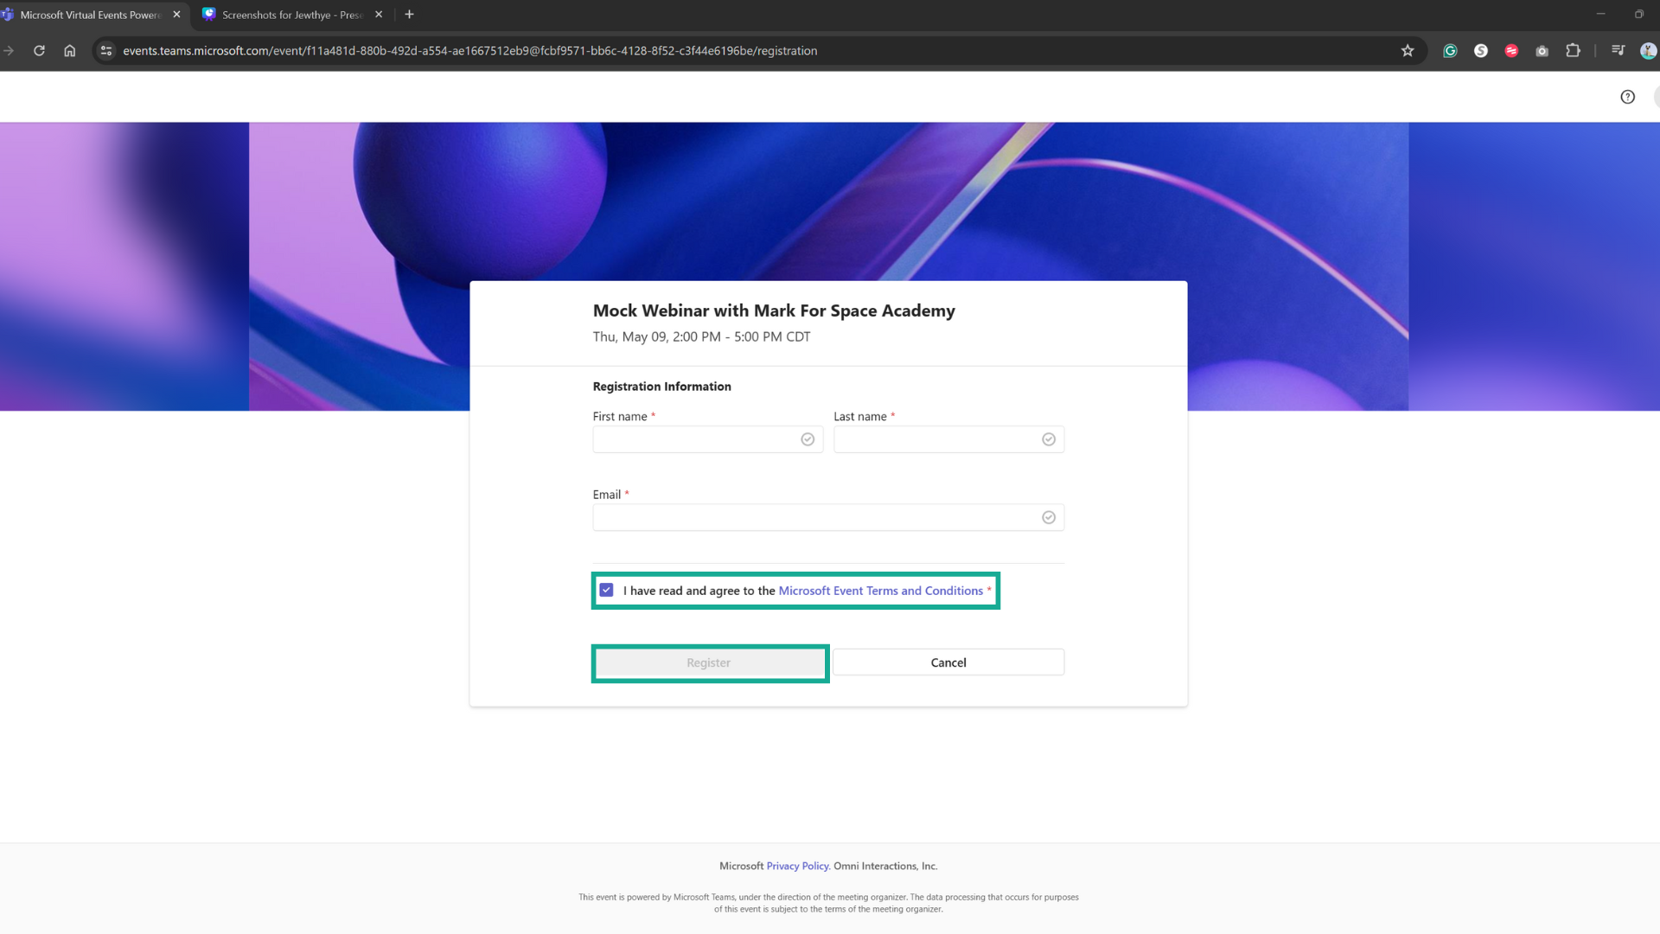The height and width of the screenshot is (934, 1660).
Task: Click the camera screenshot extension icon
Action: (x=1542, y=51)
